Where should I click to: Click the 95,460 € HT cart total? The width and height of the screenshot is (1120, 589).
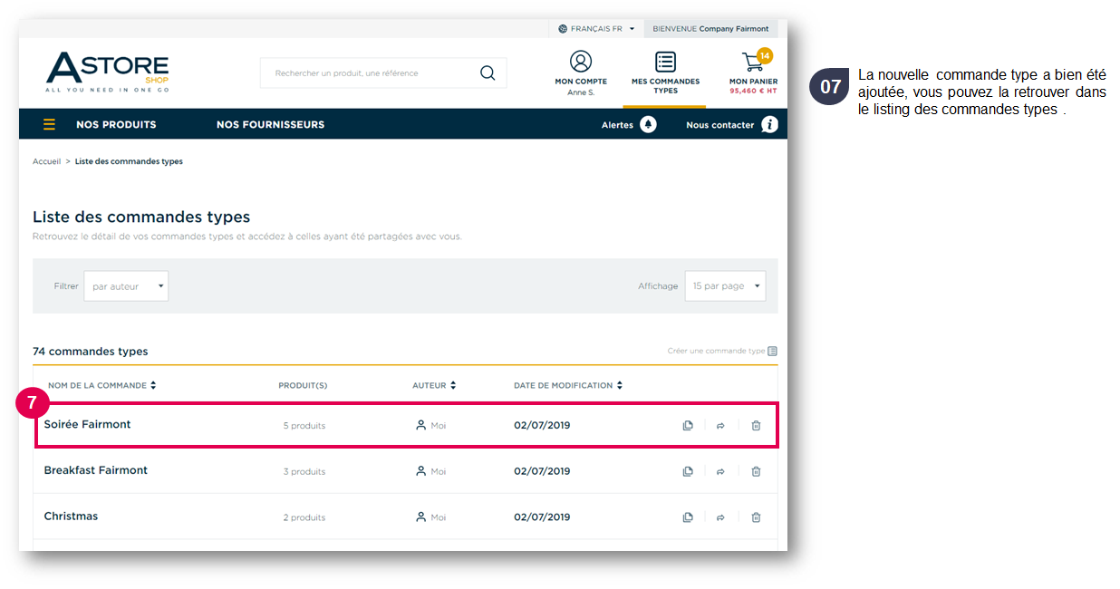753,91
